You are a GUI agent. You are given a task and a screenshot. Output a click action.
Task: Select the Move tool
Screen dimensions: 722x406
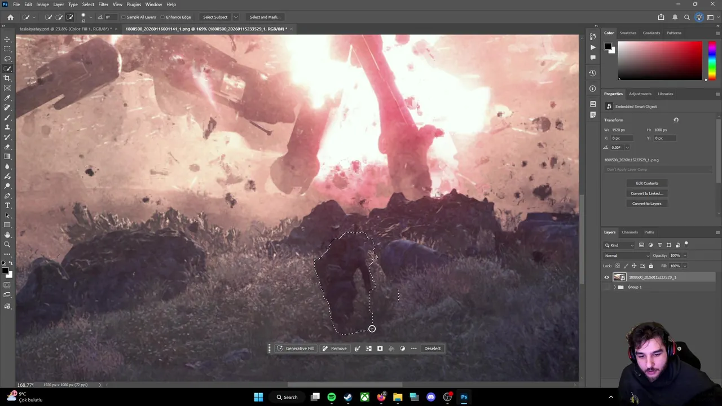[x=7, y=39]
